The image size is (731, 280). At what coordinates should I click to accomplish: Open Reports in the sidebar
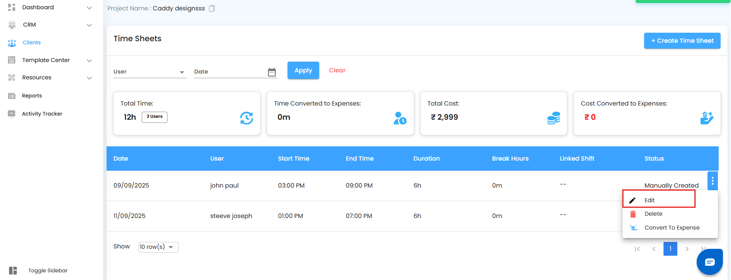point(32,96)
